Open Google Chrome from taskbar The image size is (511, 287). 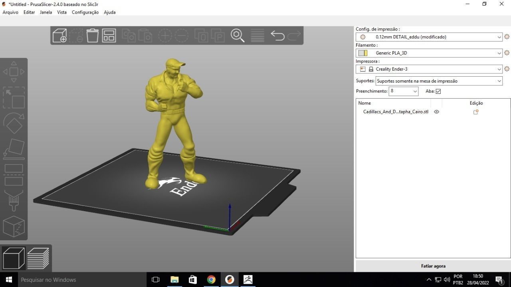pyautogui.click(x=211, y=279)
